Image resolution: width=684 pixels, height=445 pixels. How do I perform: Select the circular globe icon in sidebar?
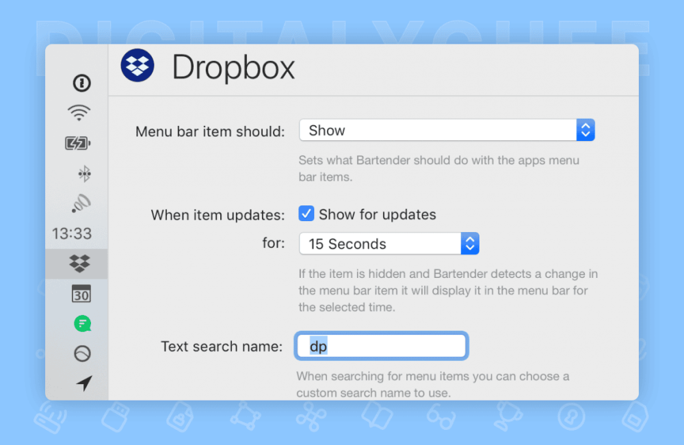coord(82,353)
